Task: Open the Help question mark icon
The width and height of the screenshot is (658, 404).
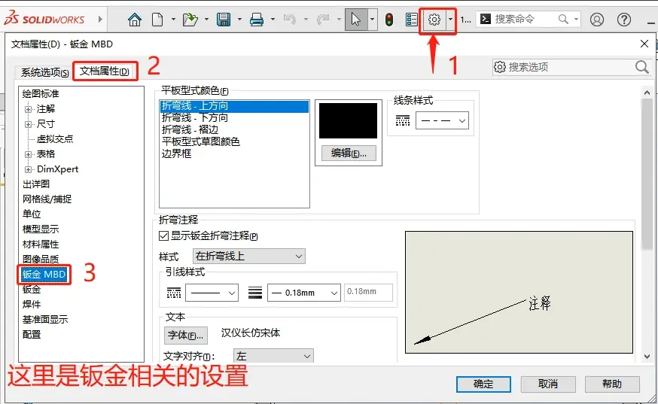Action: click(624, 20)
